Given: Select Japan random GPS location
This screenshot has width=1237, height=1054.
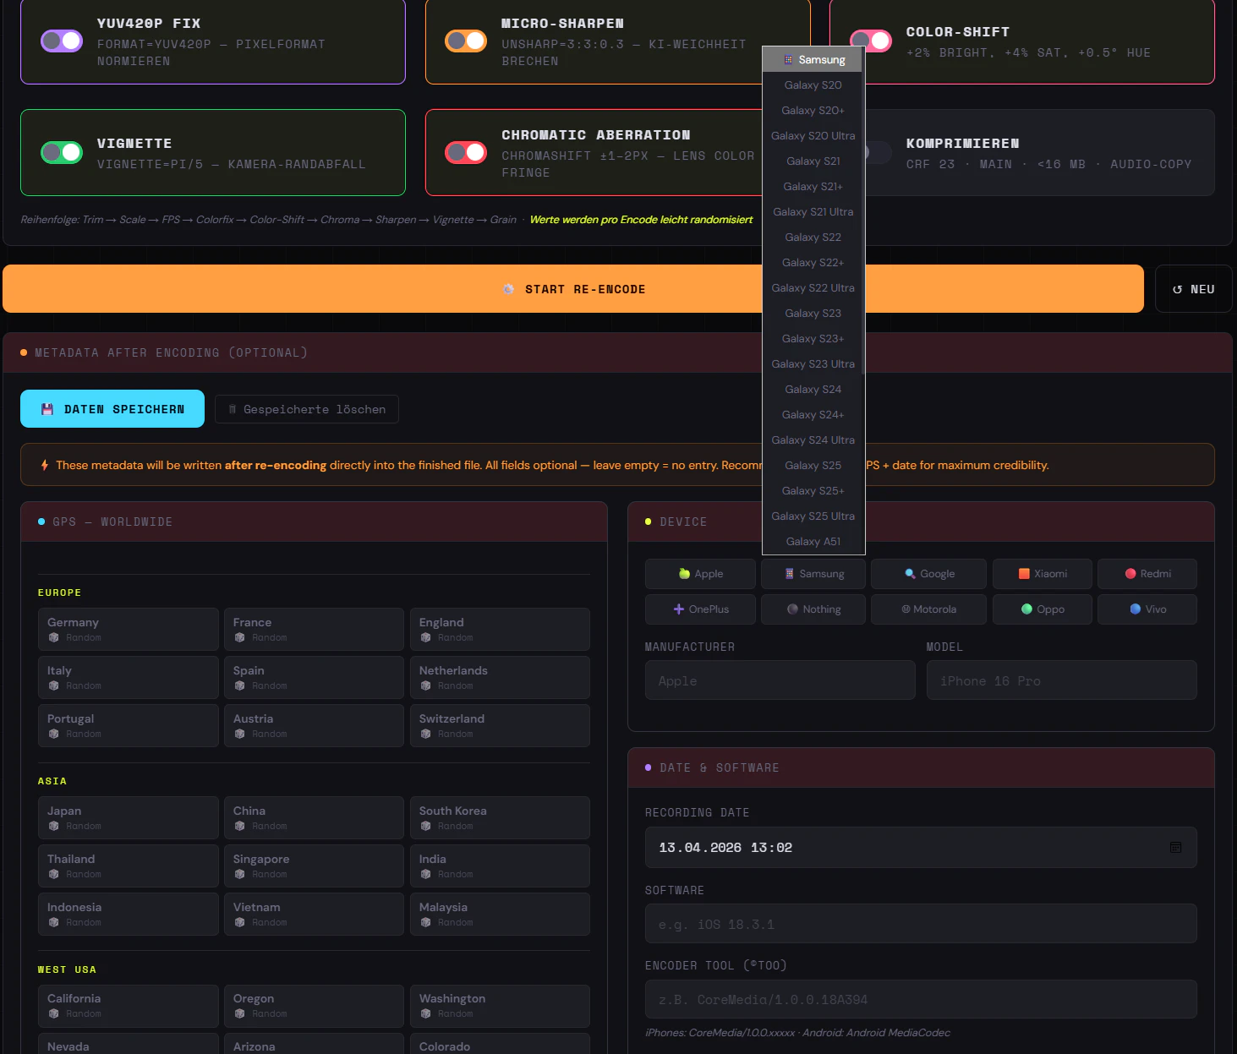Looking at the screenshot, I should (x=129, y=818).
